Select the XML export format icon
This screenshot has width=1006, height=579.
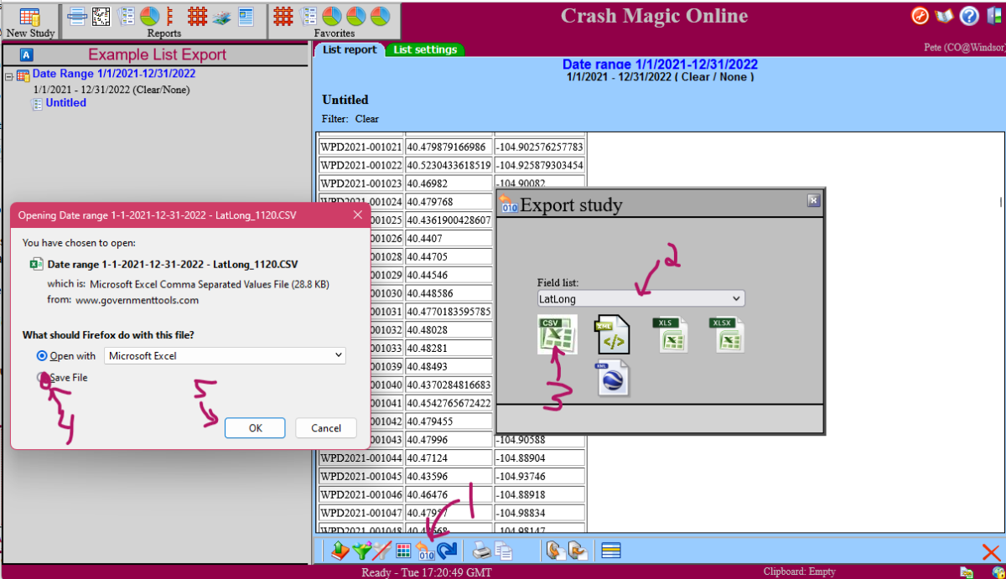tap(613, 333)
